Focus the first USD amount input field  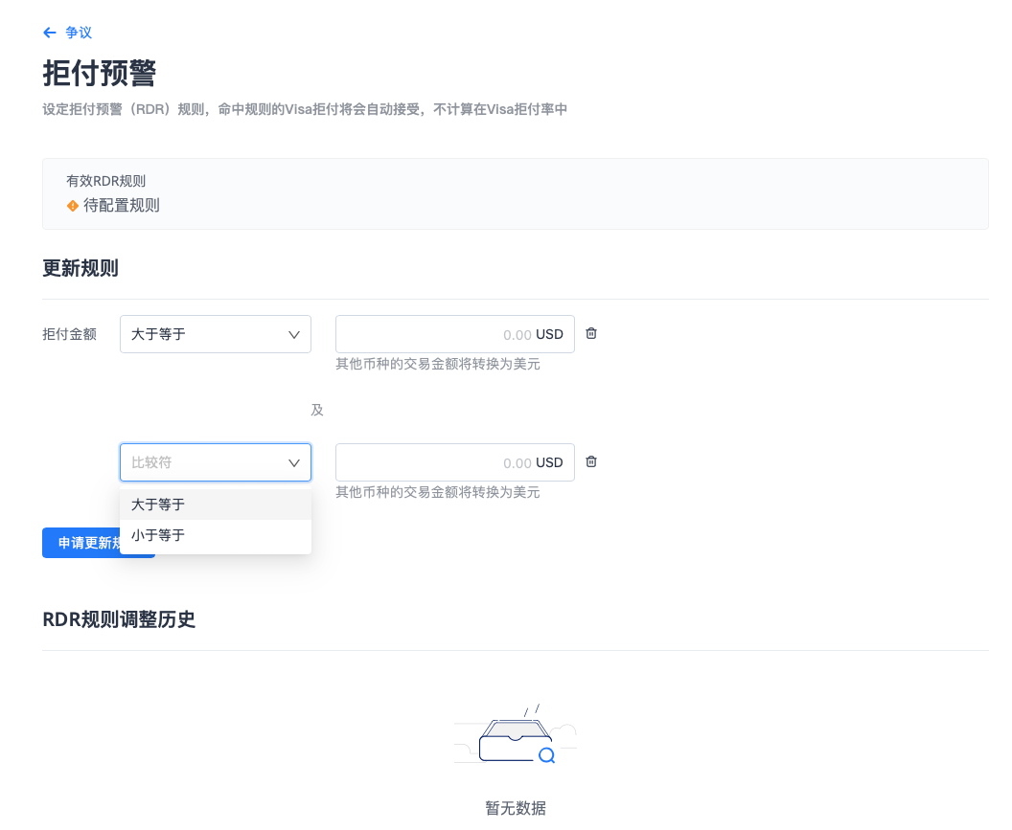431,334
